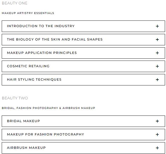Expand the Bridal Makeup accordion
The width and height of the screenshot is (166, 154).
(x=24, y=121)
